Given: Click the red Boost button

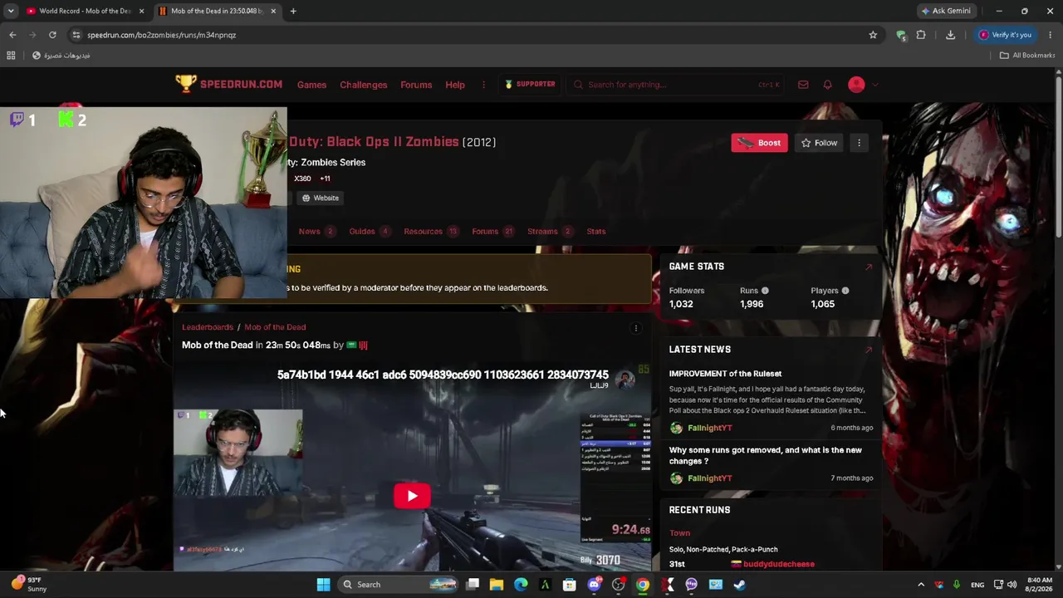Looking at the screenshot, I should click(759, 143).
